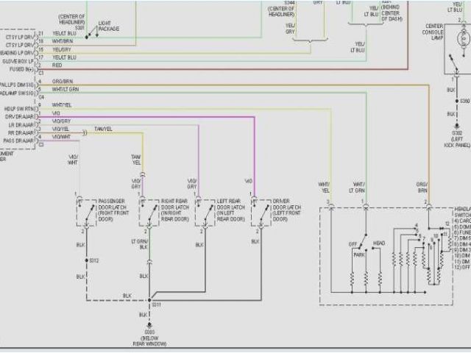Click the S312 splice node
The width and height of the screenshot is (471, 353).
click(84, 261)
